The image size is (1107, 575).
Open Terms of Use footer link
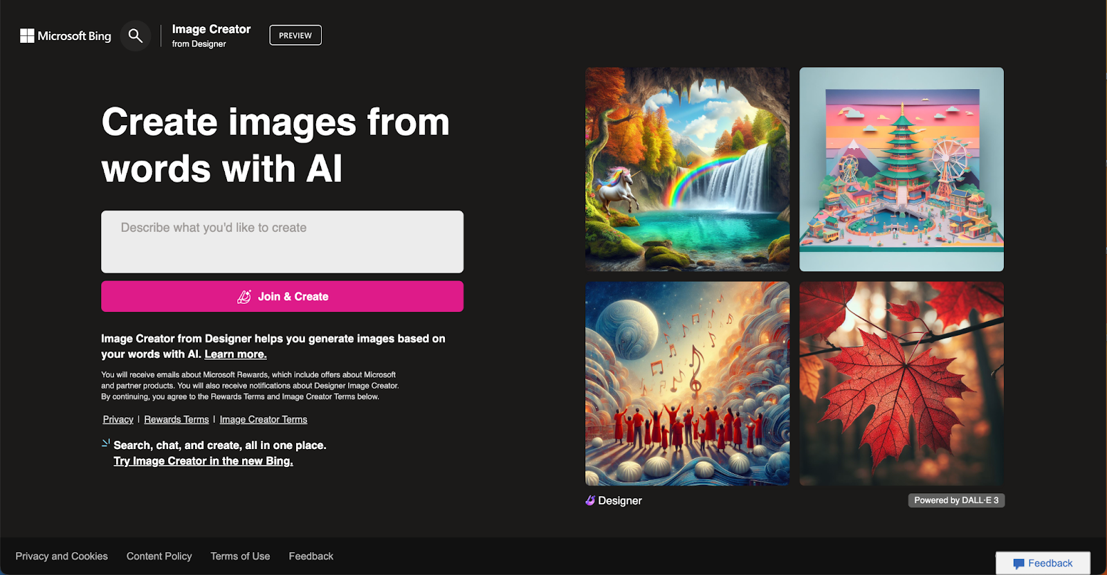pos(240,556)
